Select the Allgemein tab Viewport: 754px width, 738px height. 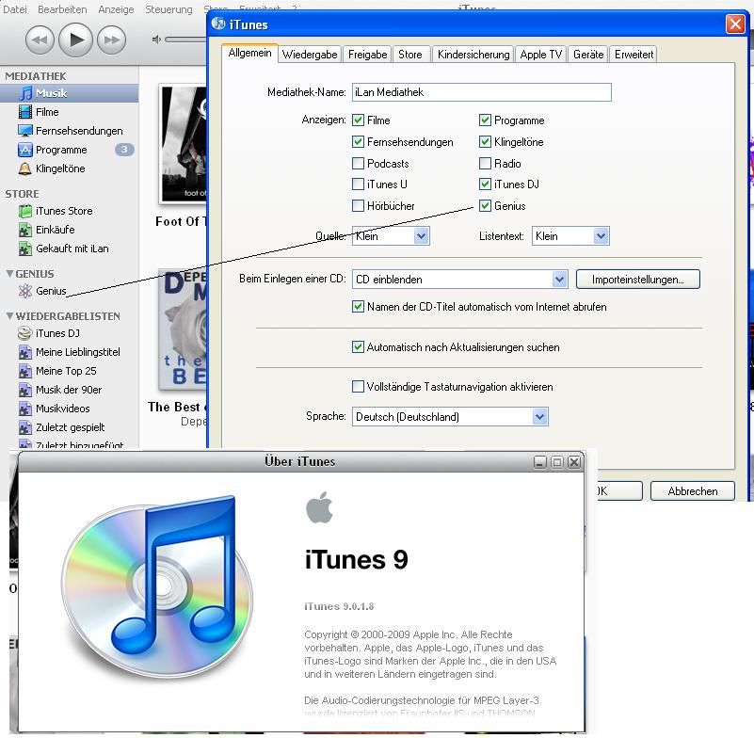click(250, 53)
